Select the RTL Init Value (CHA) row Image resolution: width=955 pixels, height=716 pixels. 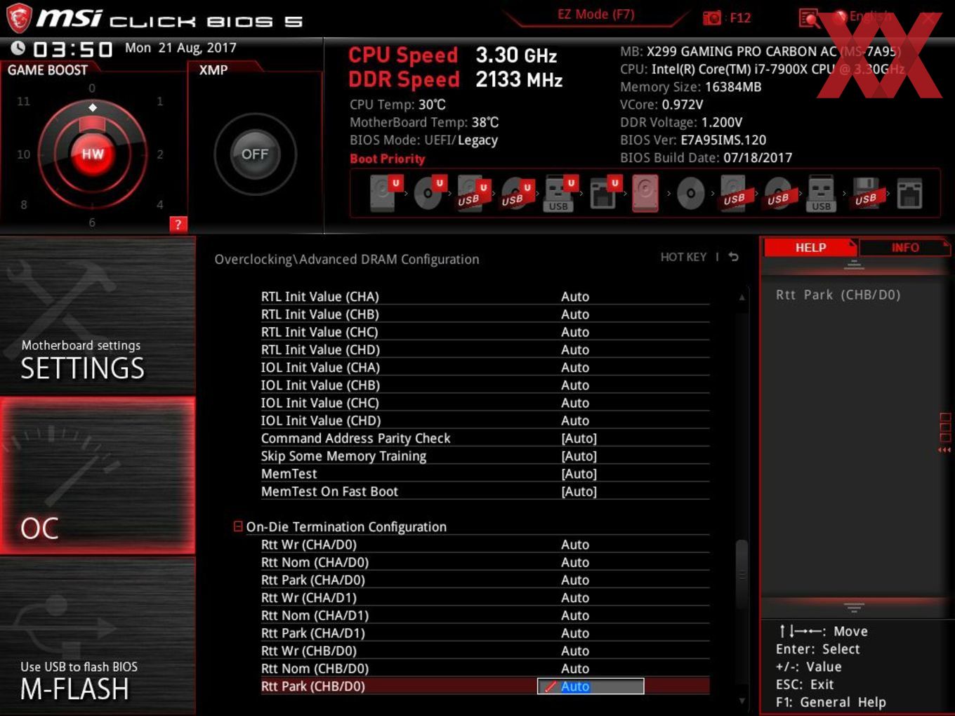coord(485,296)
